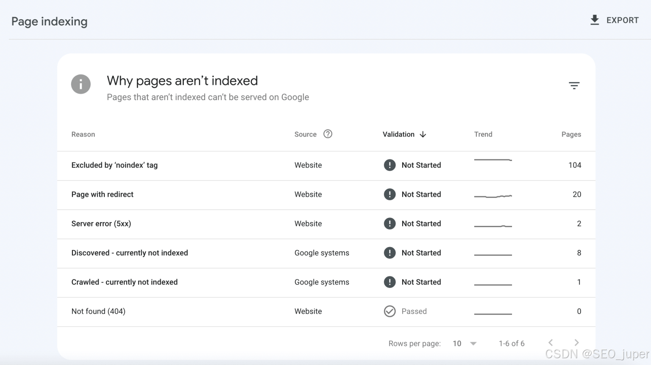Click the Pages column header
Image resolution: width=651 pixels, height=365 pixels.
click(571, 134)
